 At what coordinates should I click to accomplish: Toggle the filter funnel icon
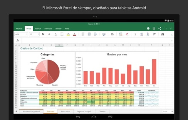coord(154,34)
